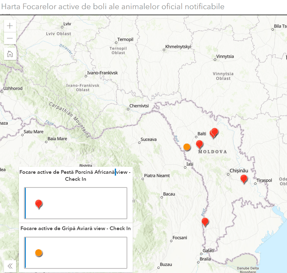This screenshot has width=287, height=273.
Task: Click the Vinnytsia city label
Action: pyautogui.click(x=225, y=57)
